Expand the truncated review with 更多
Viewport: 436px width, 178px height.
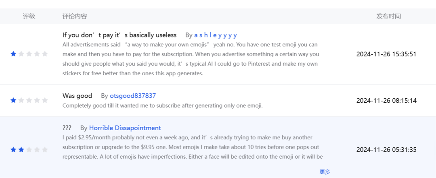point(325,172)
